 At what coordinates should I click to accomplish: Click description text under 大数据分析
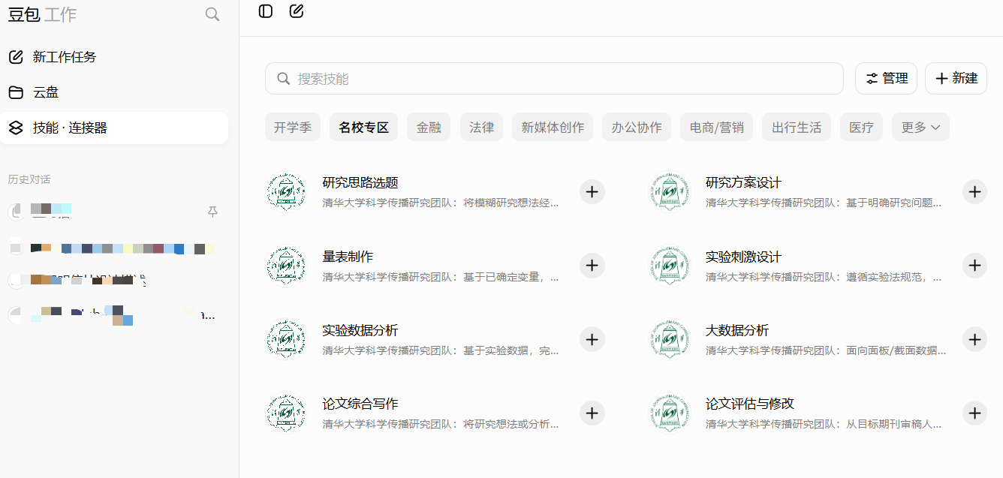tap(826, 350)
